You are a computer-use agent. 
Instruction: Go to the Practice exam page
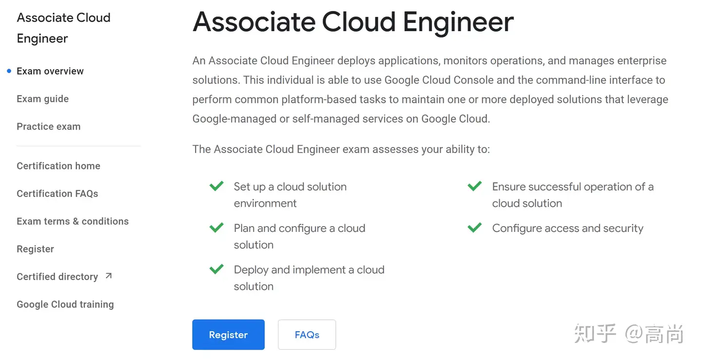(48, 127)
